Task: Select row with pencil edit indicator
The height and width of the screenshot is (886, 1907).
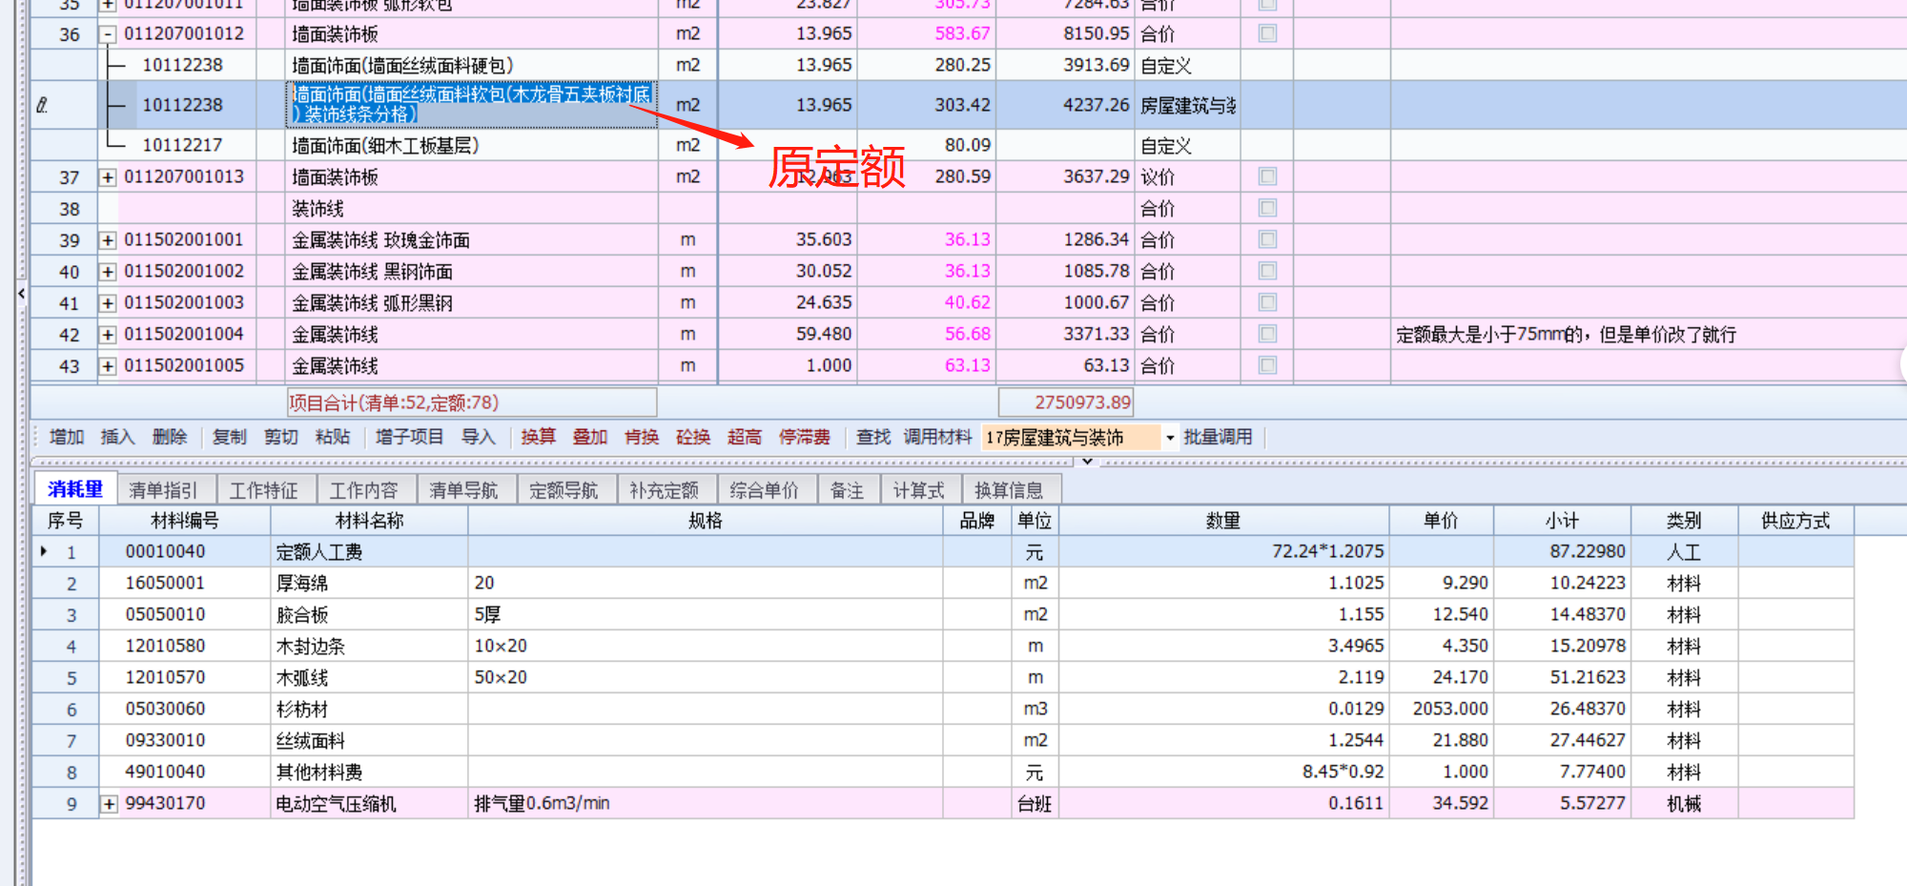Action: 42,105
